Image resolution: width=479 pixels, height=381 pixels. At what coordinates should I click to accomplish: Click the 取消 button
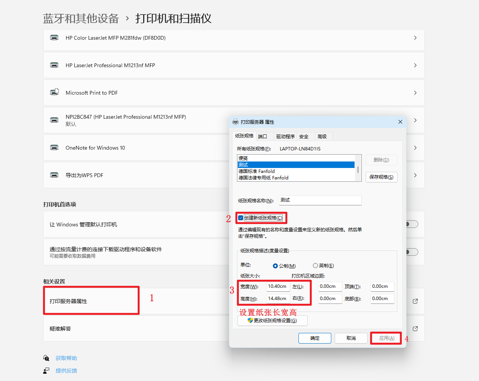point(351,338)
